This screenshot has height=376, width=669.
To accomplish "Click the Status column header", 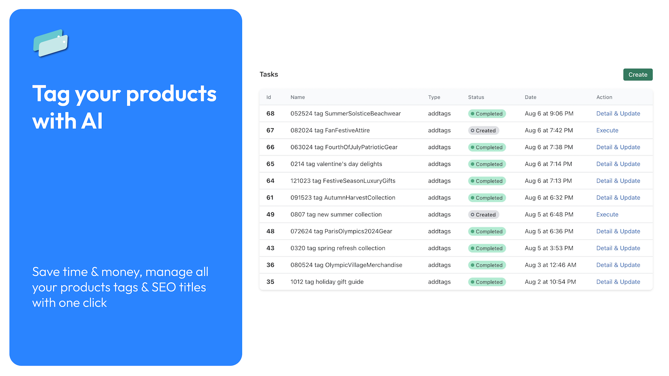I will pos(476,97).
